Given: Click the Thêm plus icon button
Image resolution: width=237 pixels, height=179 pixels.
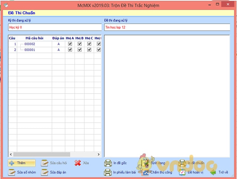Looking at the screenshot, I should 12,163.
